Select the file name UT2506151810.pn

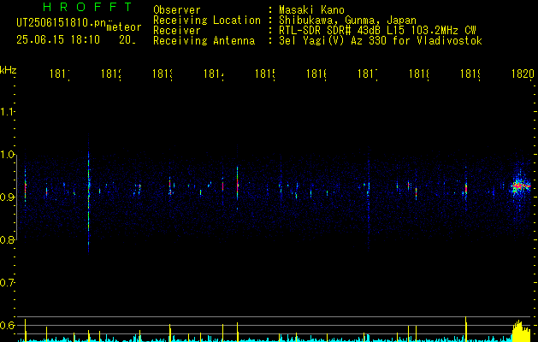tap(62, 22)
